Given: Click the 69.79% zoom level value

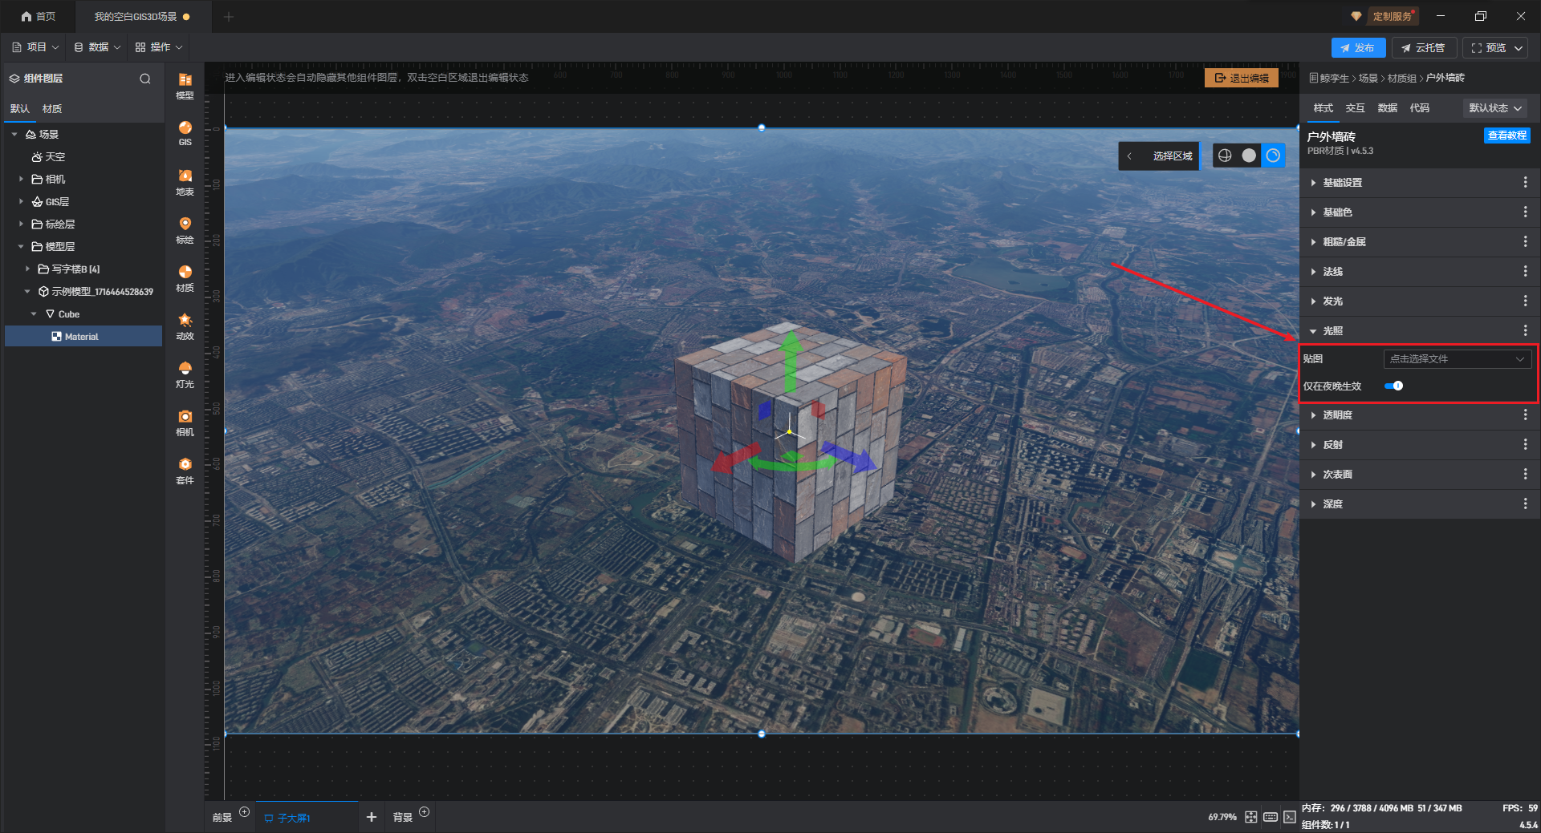Looking at the screenshot, I should [1222, 817].
